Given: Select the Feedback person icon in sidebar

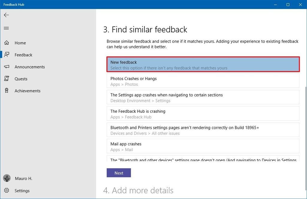Looking at the screenshot, I should [x=6, y=55].
